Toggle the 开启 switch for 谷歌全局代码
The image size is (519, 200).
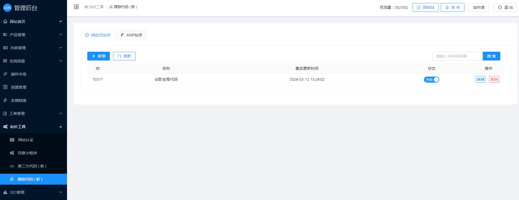[432, 79]
